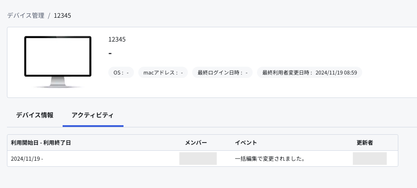Screen dimensions: 417x188
Task: Click the 2024/11/19 - date cell
Action: 27,159
